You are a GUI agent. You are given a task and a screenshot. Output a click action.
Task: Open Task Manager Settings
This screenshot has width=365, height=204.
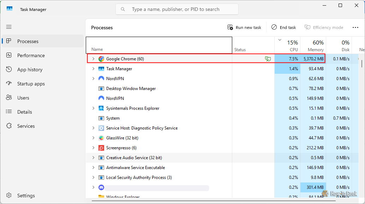pyautogui.click(x=43, y=196)
